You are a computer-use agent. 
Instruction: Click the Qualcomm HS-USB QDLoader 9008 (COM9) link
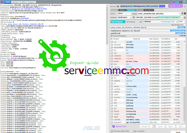tap(29, 9)
